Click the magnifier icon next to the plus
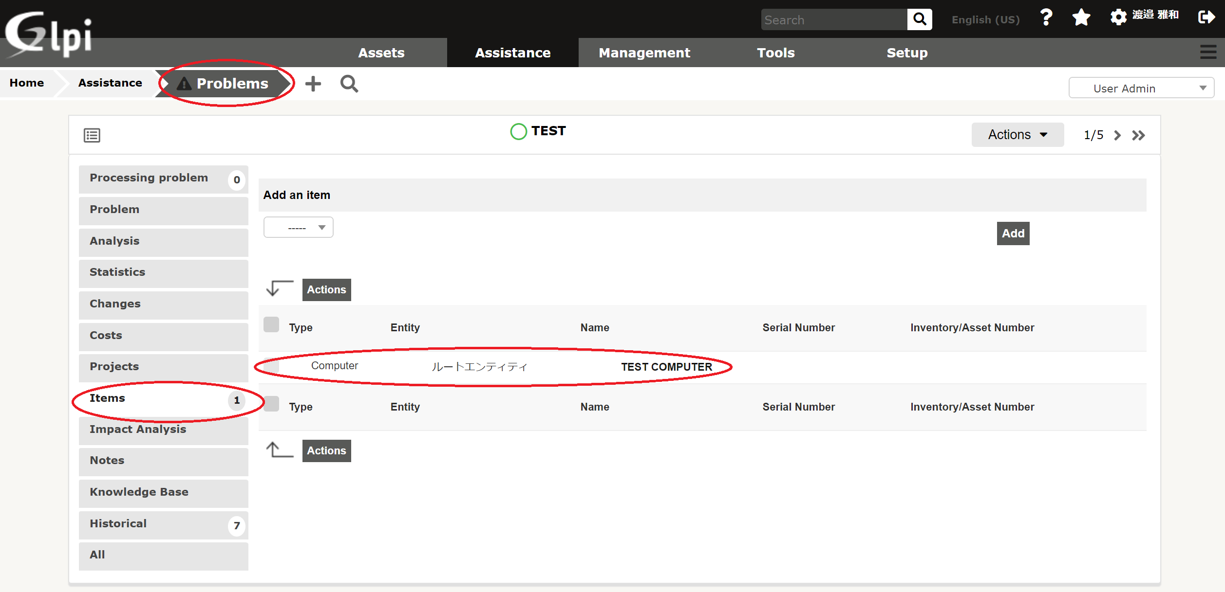 point(349,84)
